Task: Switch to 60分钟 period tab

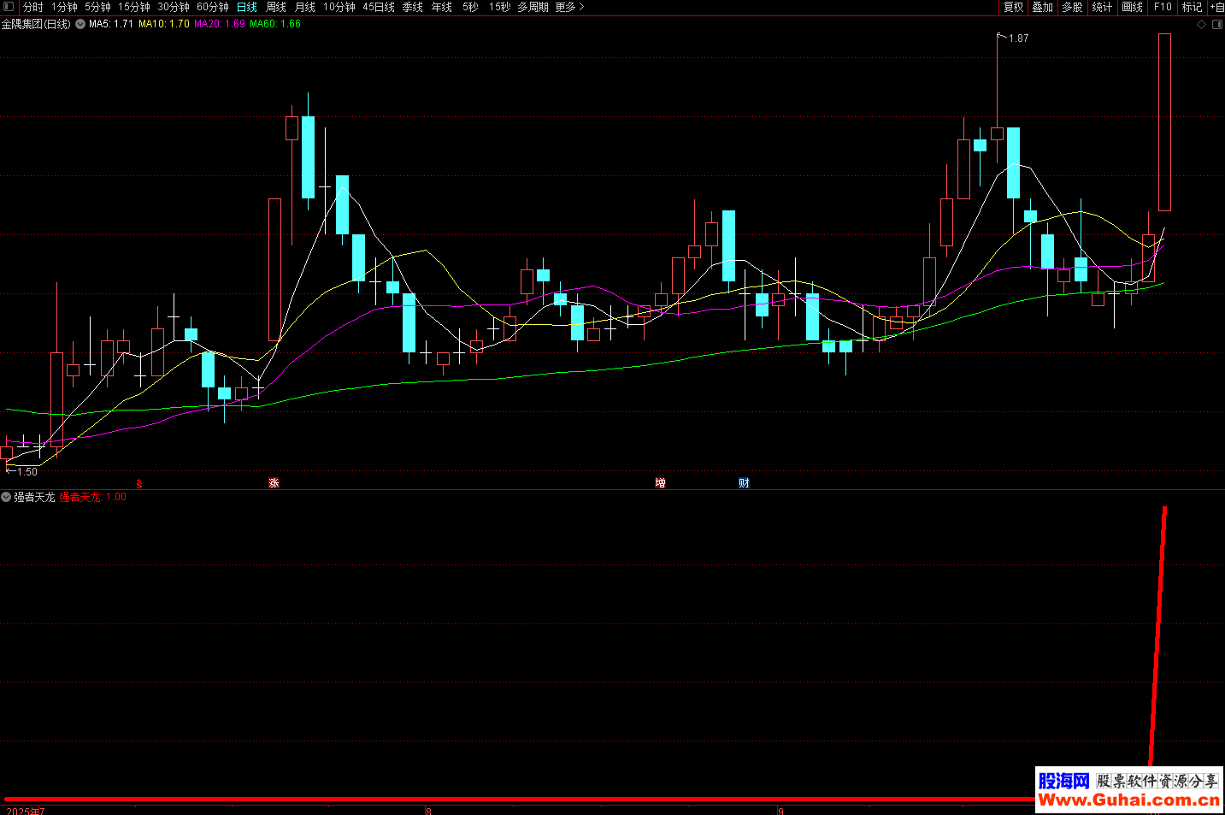Action: coord(212,7)
